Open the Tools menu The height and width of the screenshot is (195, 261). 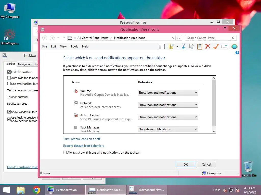coord(74,46)
